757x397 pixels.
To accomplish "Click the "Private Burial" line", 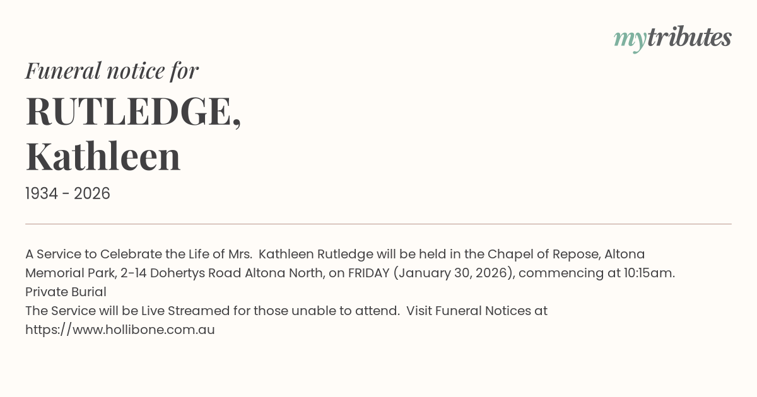I will point(66,292).
